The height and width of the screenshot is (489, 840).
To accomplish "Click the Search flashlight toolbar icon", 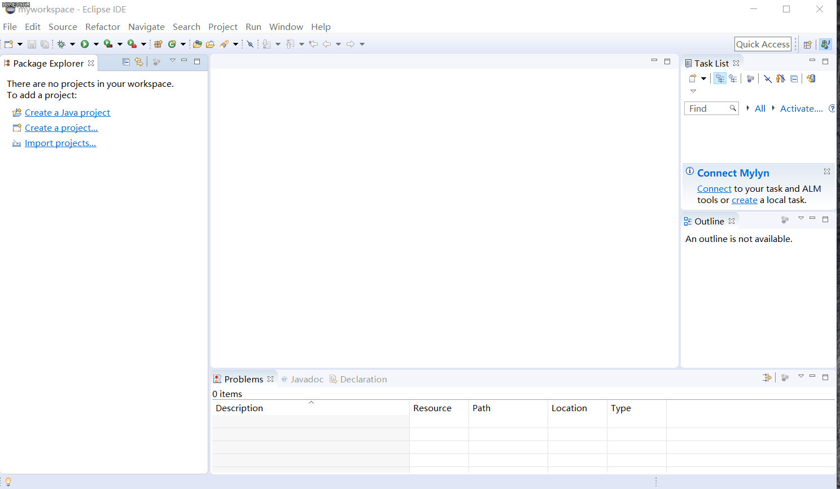I will tap(224, 44).
